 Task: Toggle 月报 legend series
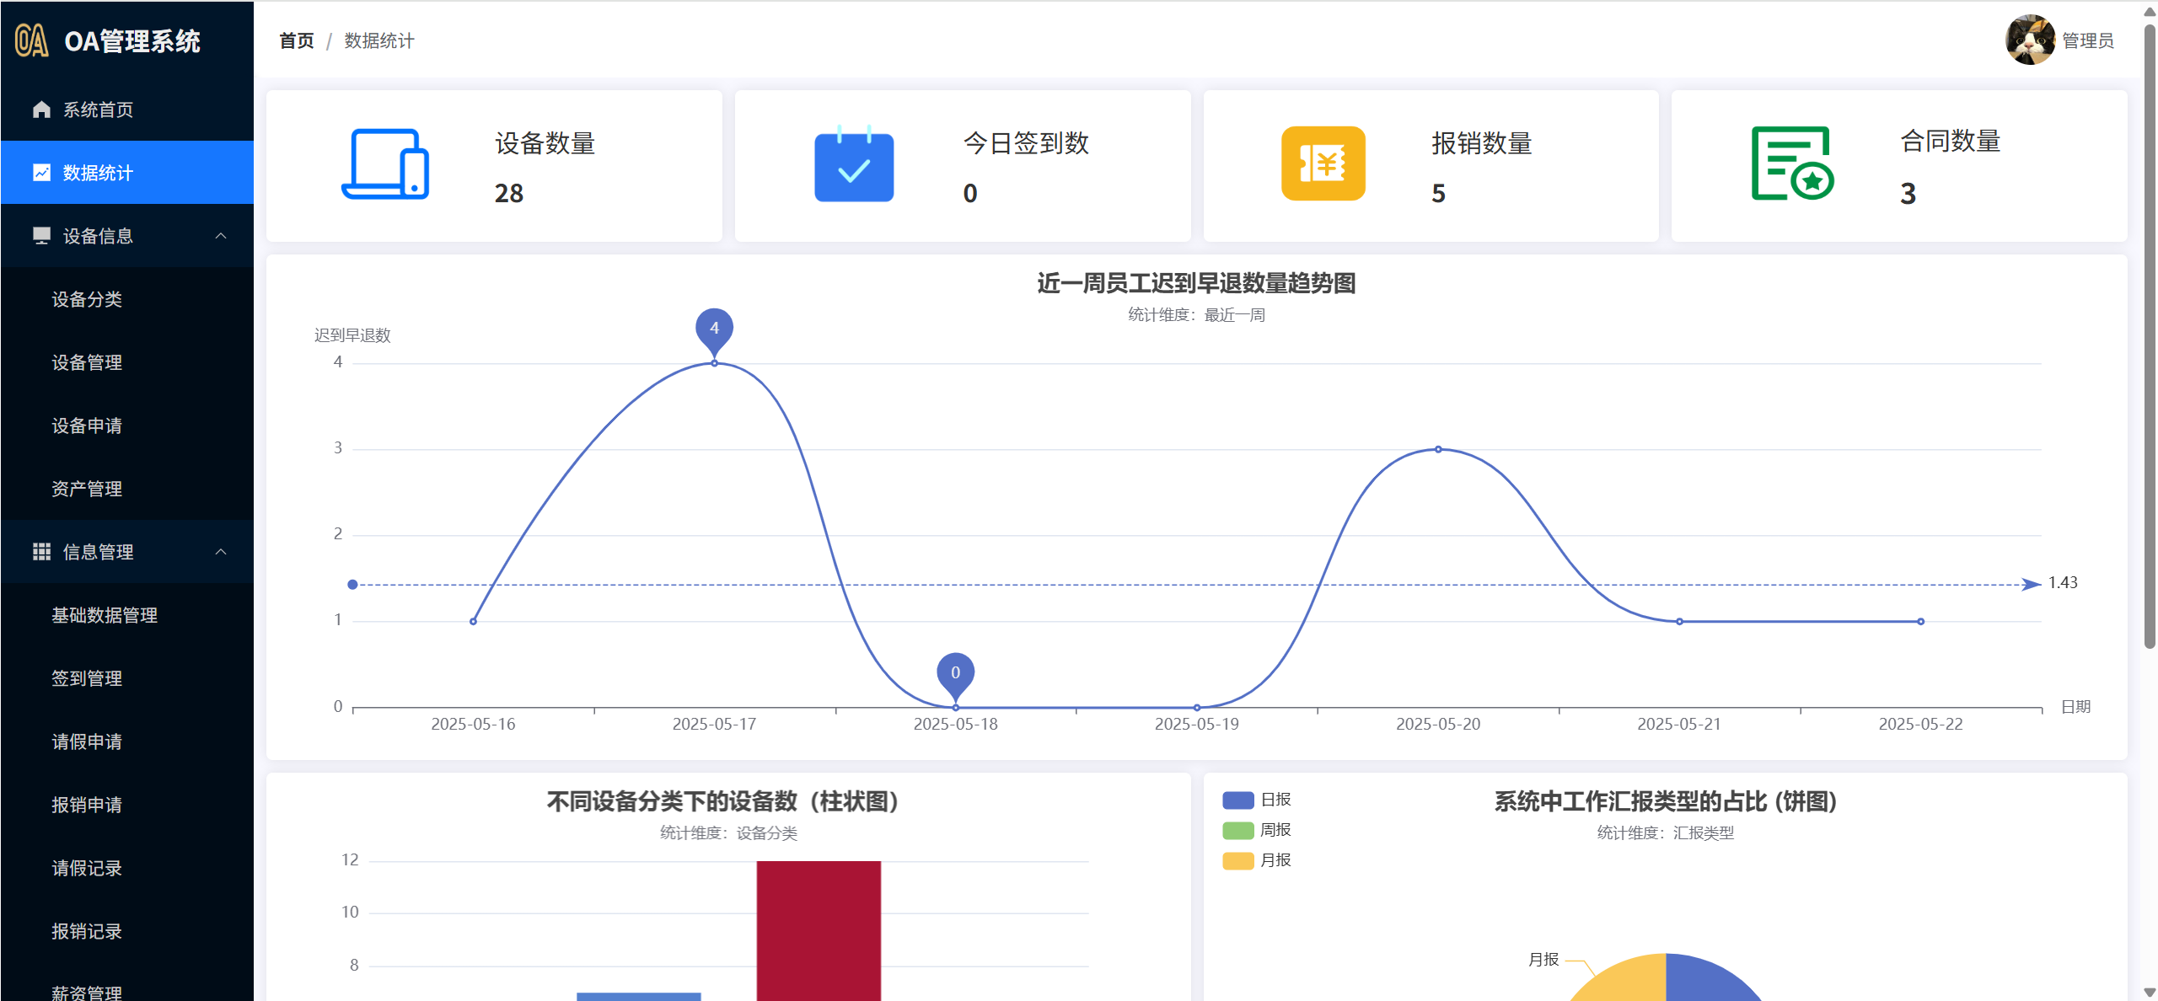click(1256, 860)
